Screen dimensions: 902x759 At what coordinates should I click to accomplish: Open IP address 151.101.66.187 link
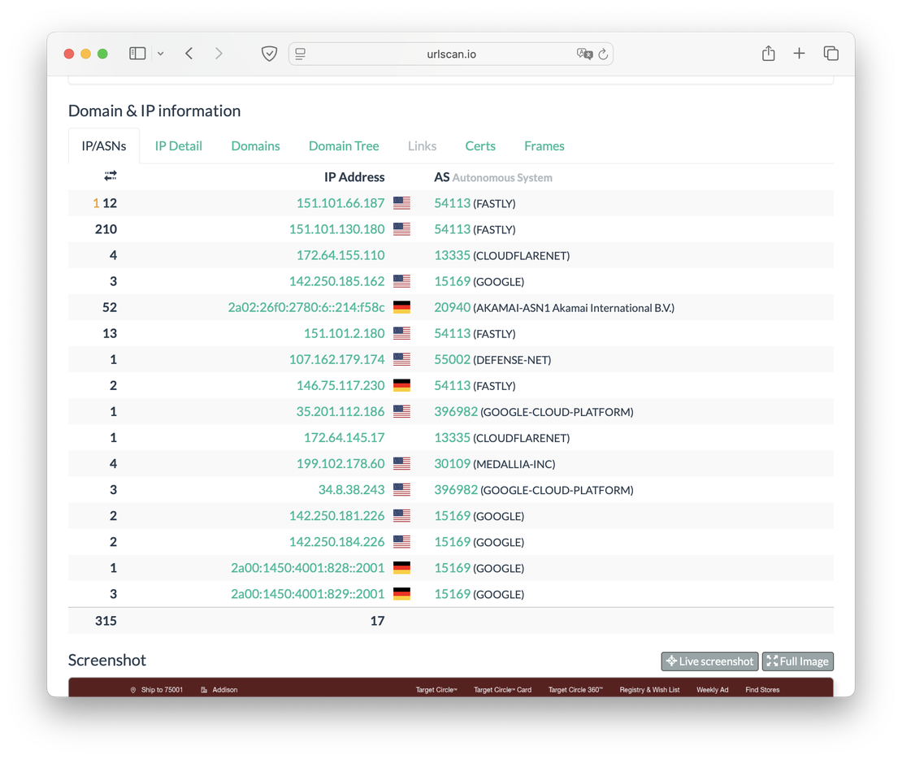[340, 203]
